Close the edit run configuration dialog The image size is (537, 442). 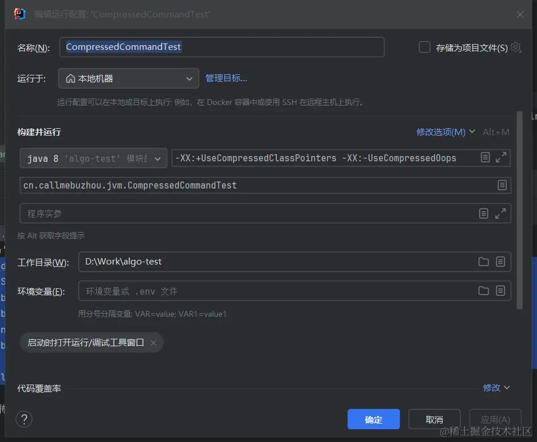coord(520,15)
